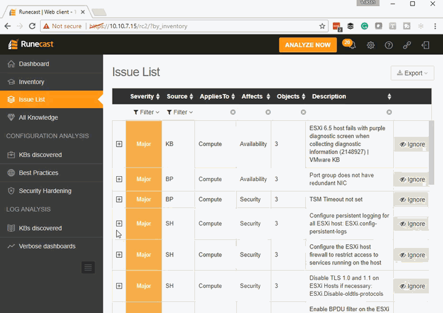
Task: Click the Vladan profile button in title bar
Action: click(x=368, y=2)
